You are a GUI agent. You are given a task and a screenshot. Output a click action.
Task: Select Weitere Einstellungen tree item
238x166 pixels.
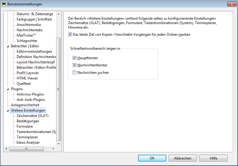pos(28,110)
